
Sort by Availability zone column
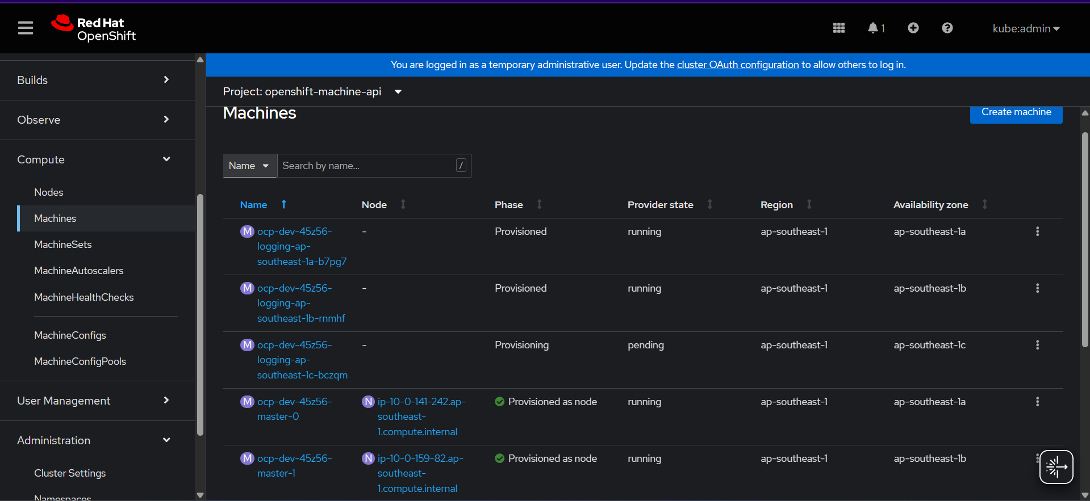tap(985, 204)
